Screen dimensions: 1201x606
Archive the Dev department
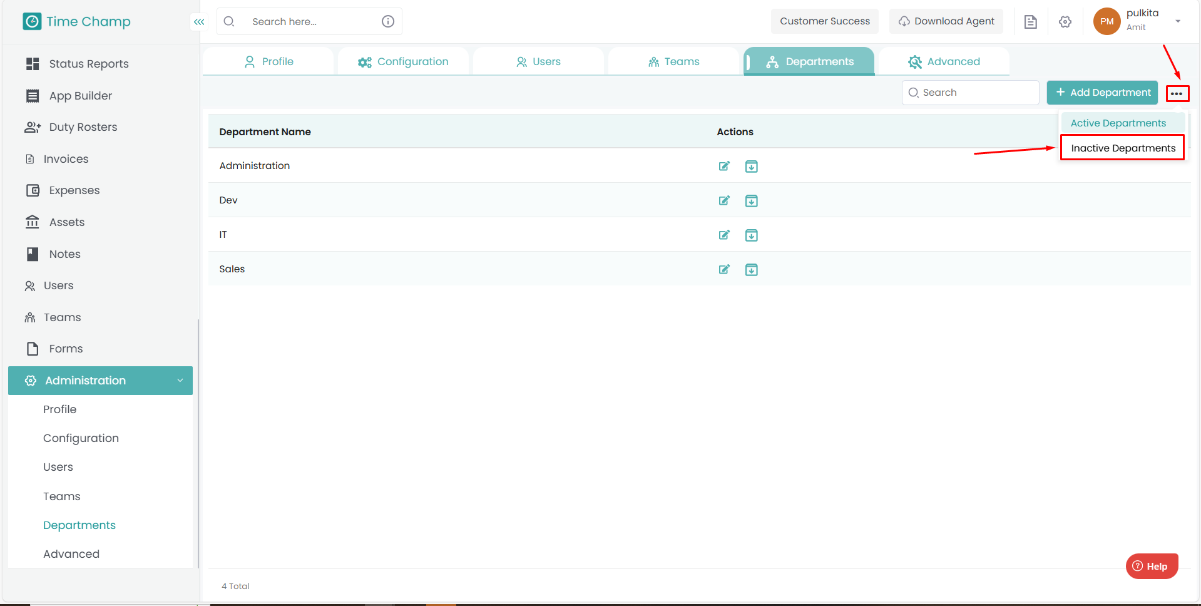coord(752,200)
